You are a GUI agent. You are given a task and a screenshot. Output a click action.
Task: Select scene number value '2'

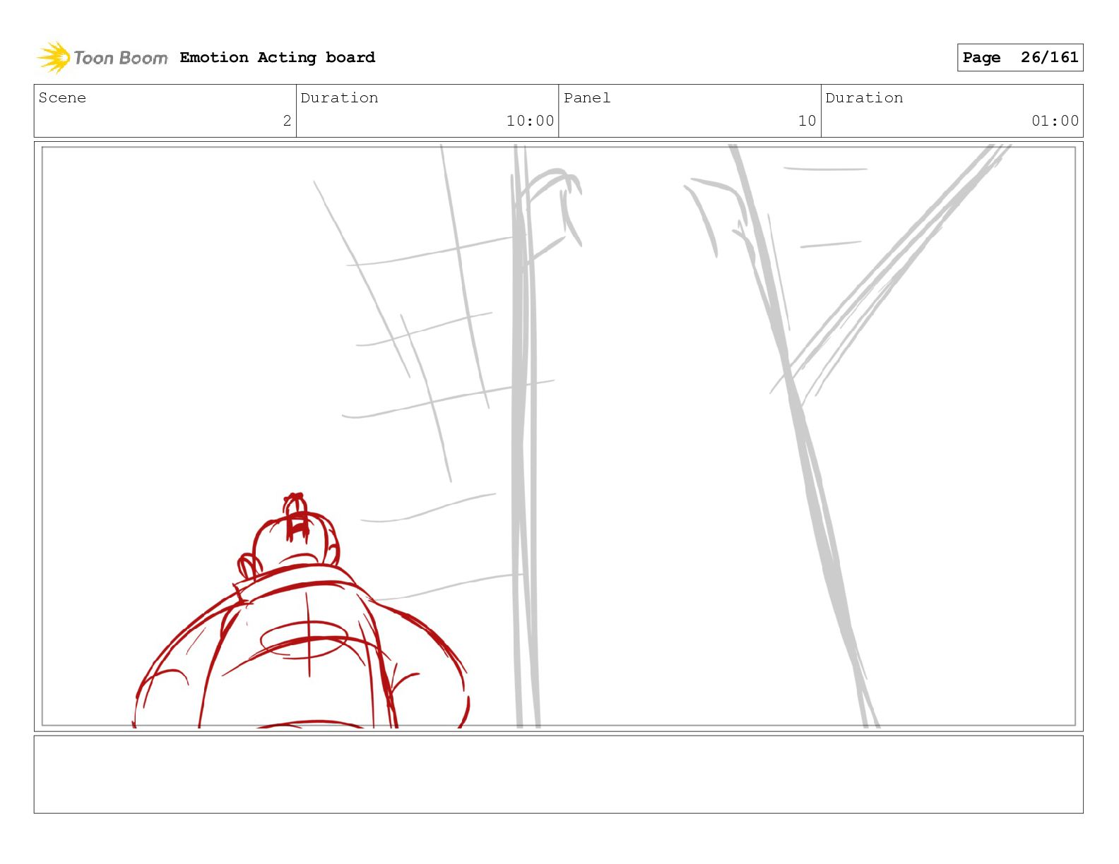click(x=287, y=121)
